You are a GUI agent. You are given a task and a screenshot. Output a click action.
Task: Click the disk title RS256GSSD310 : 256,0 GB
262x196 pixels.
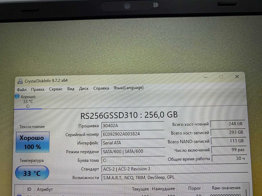pyautogui.click(x=129, y=115)
